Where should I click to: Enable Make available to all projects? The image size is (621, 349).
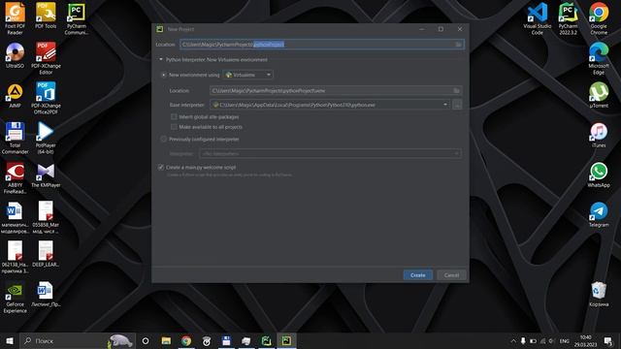[x=174, y=127]
